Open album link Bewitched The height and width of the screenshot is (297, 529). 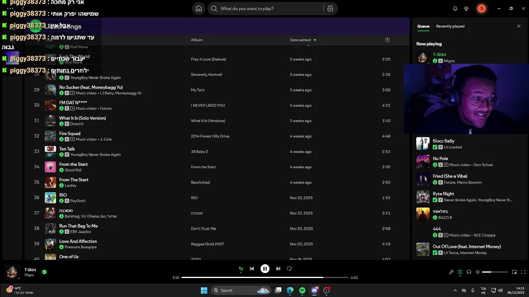[200, 182]
